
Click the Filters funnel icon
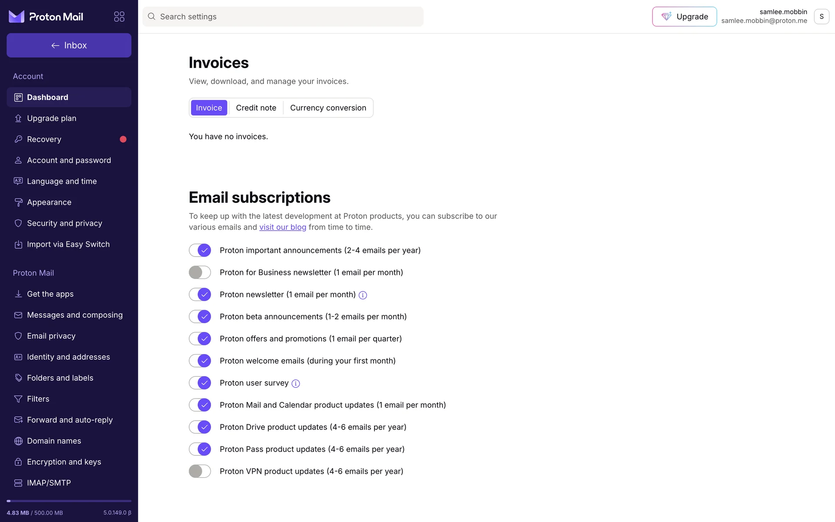pyautogui.click(x=18, y=399)
